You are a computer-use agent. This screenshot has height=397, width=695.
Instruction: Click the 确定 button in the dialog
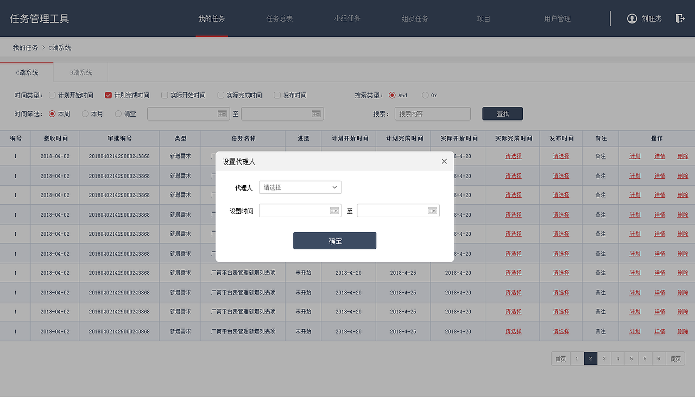[334, 241]
